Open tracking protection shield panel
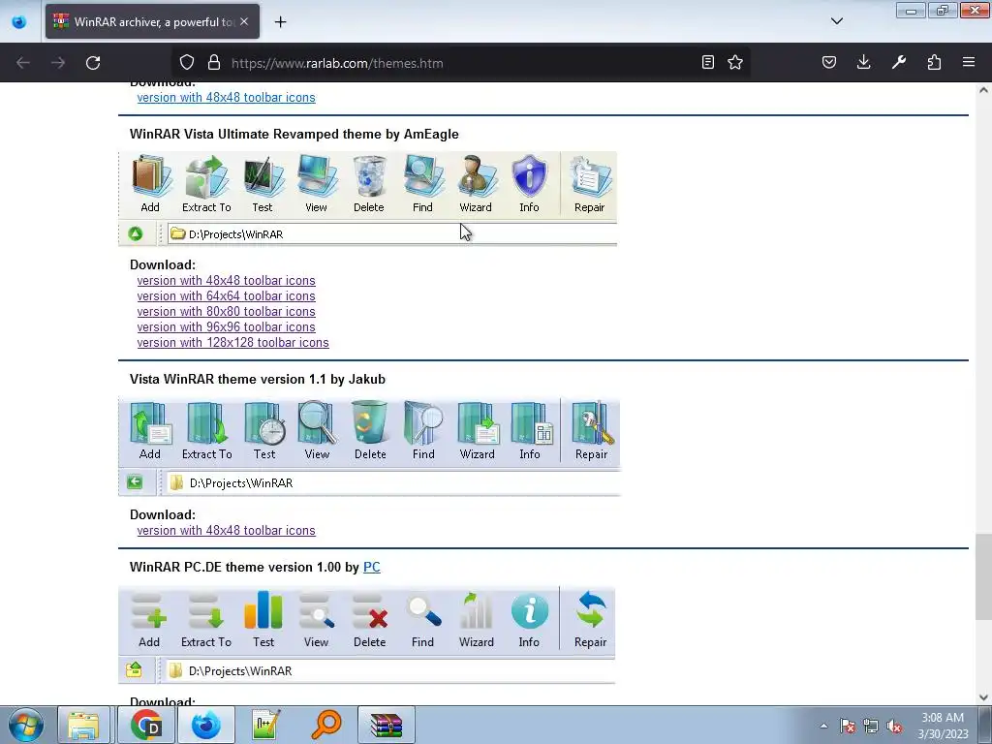The width and height of the screenshot is (992, 744). pos(187,63)
